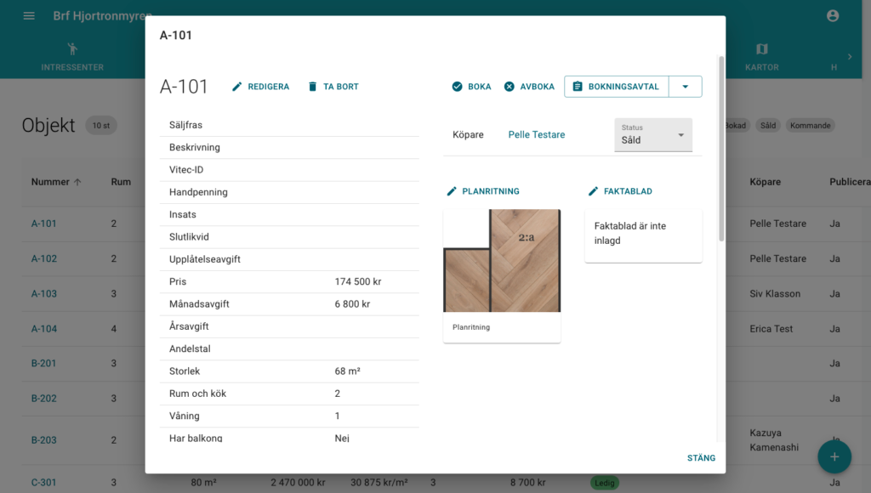The image size is (871, 493).
Task: Click the Vitec-ID row label
Action: pyautogui.click(x=186, y=170)
